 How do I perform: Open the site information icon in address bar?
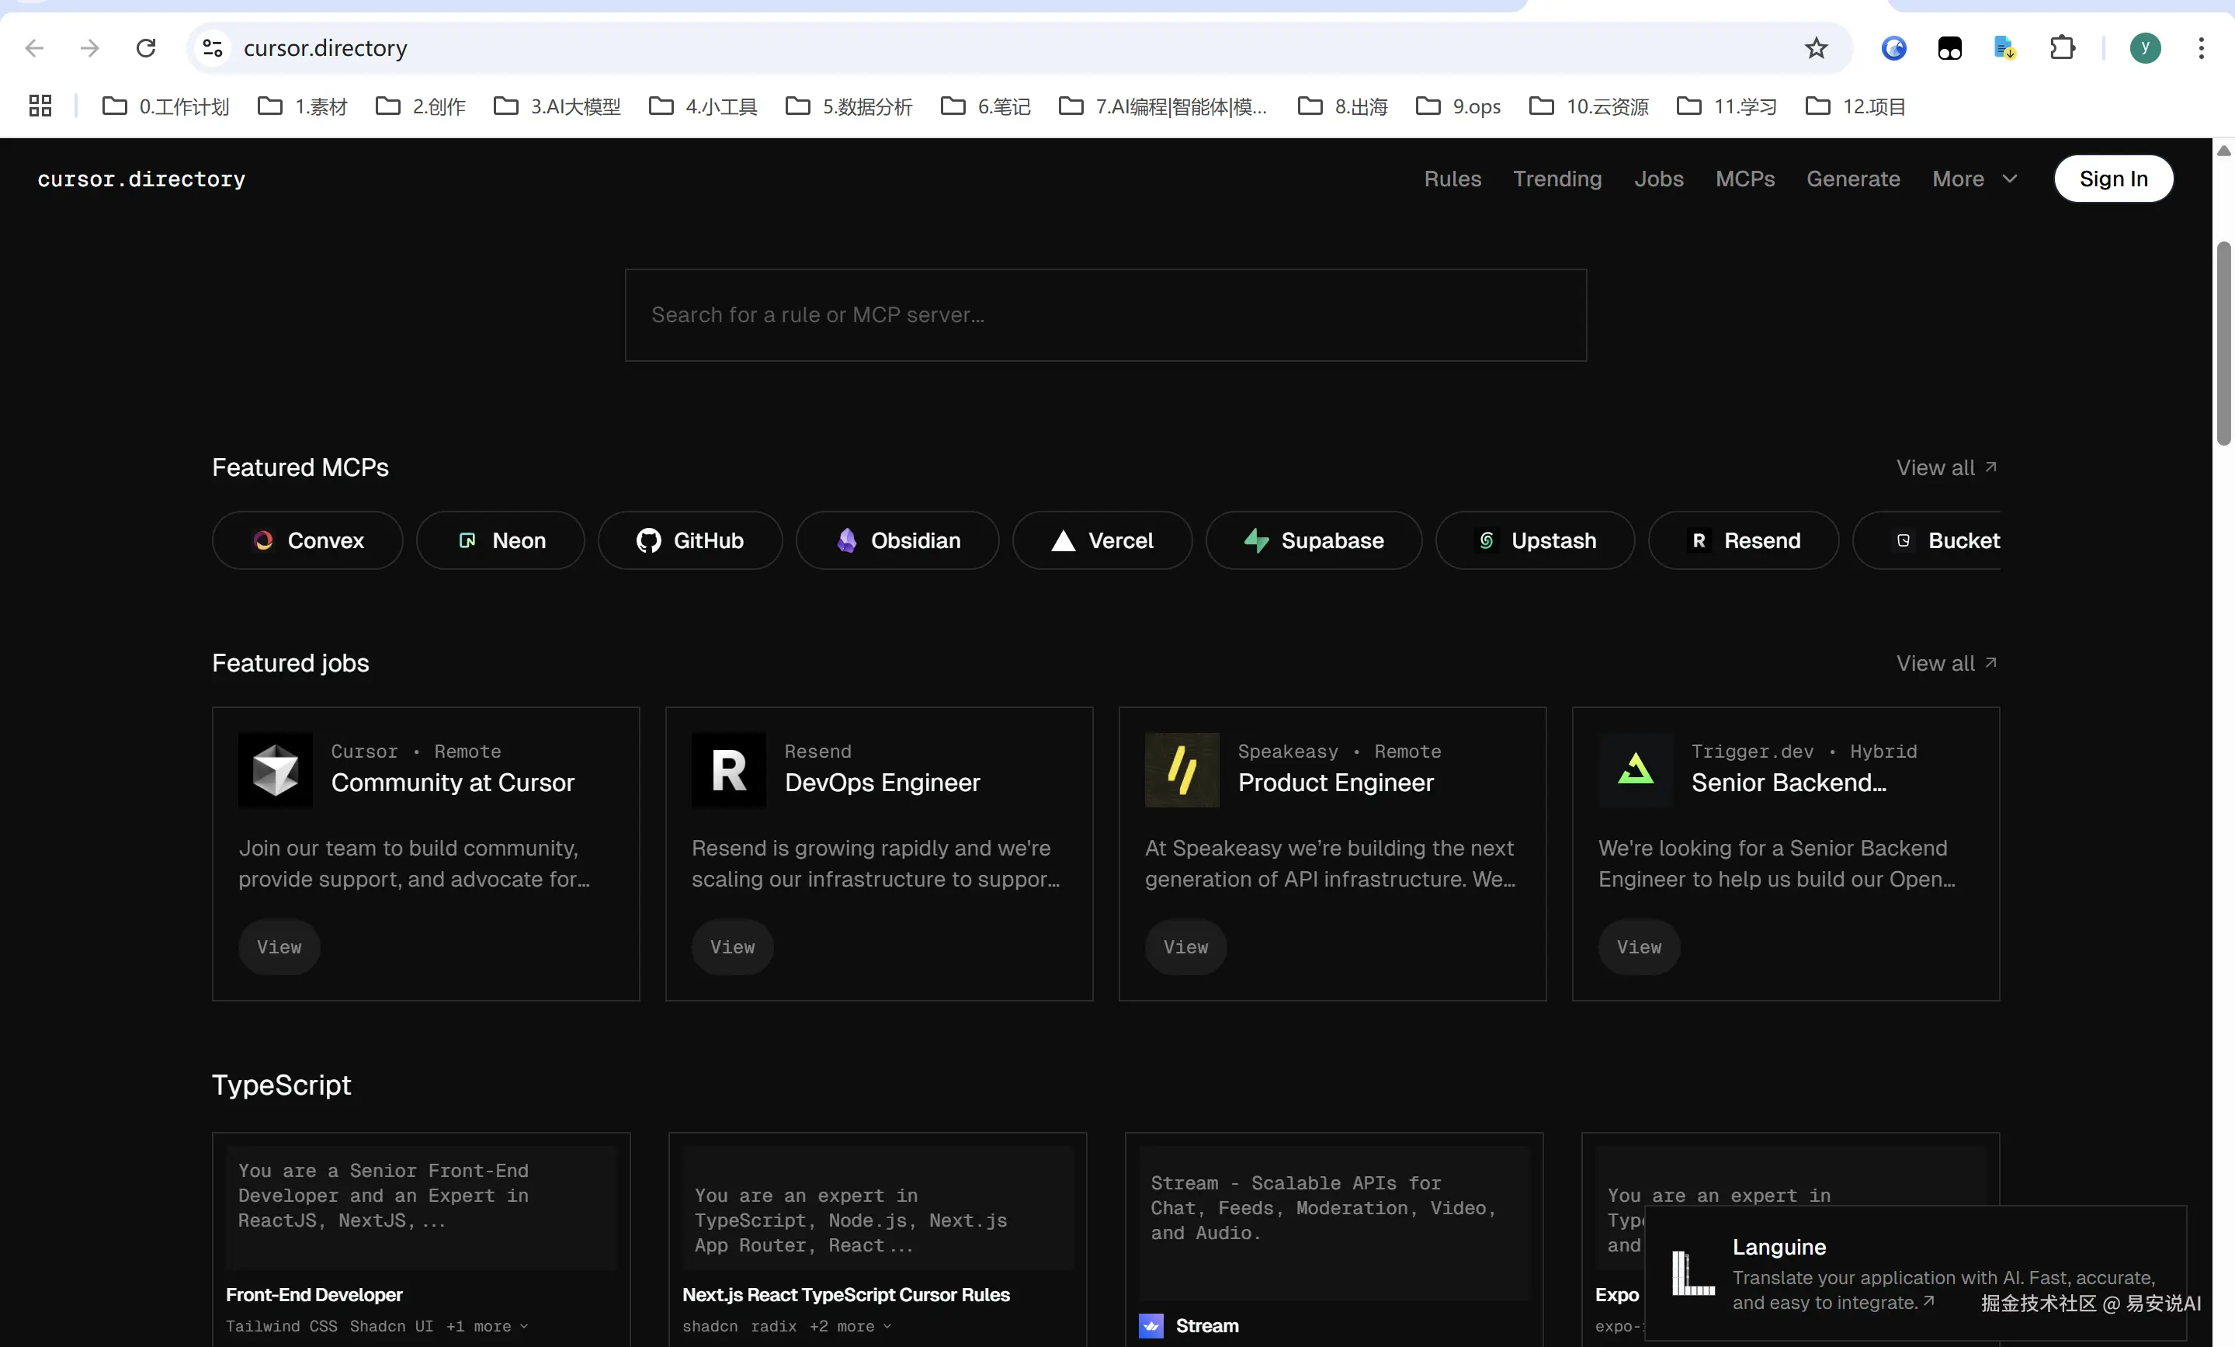212,47
